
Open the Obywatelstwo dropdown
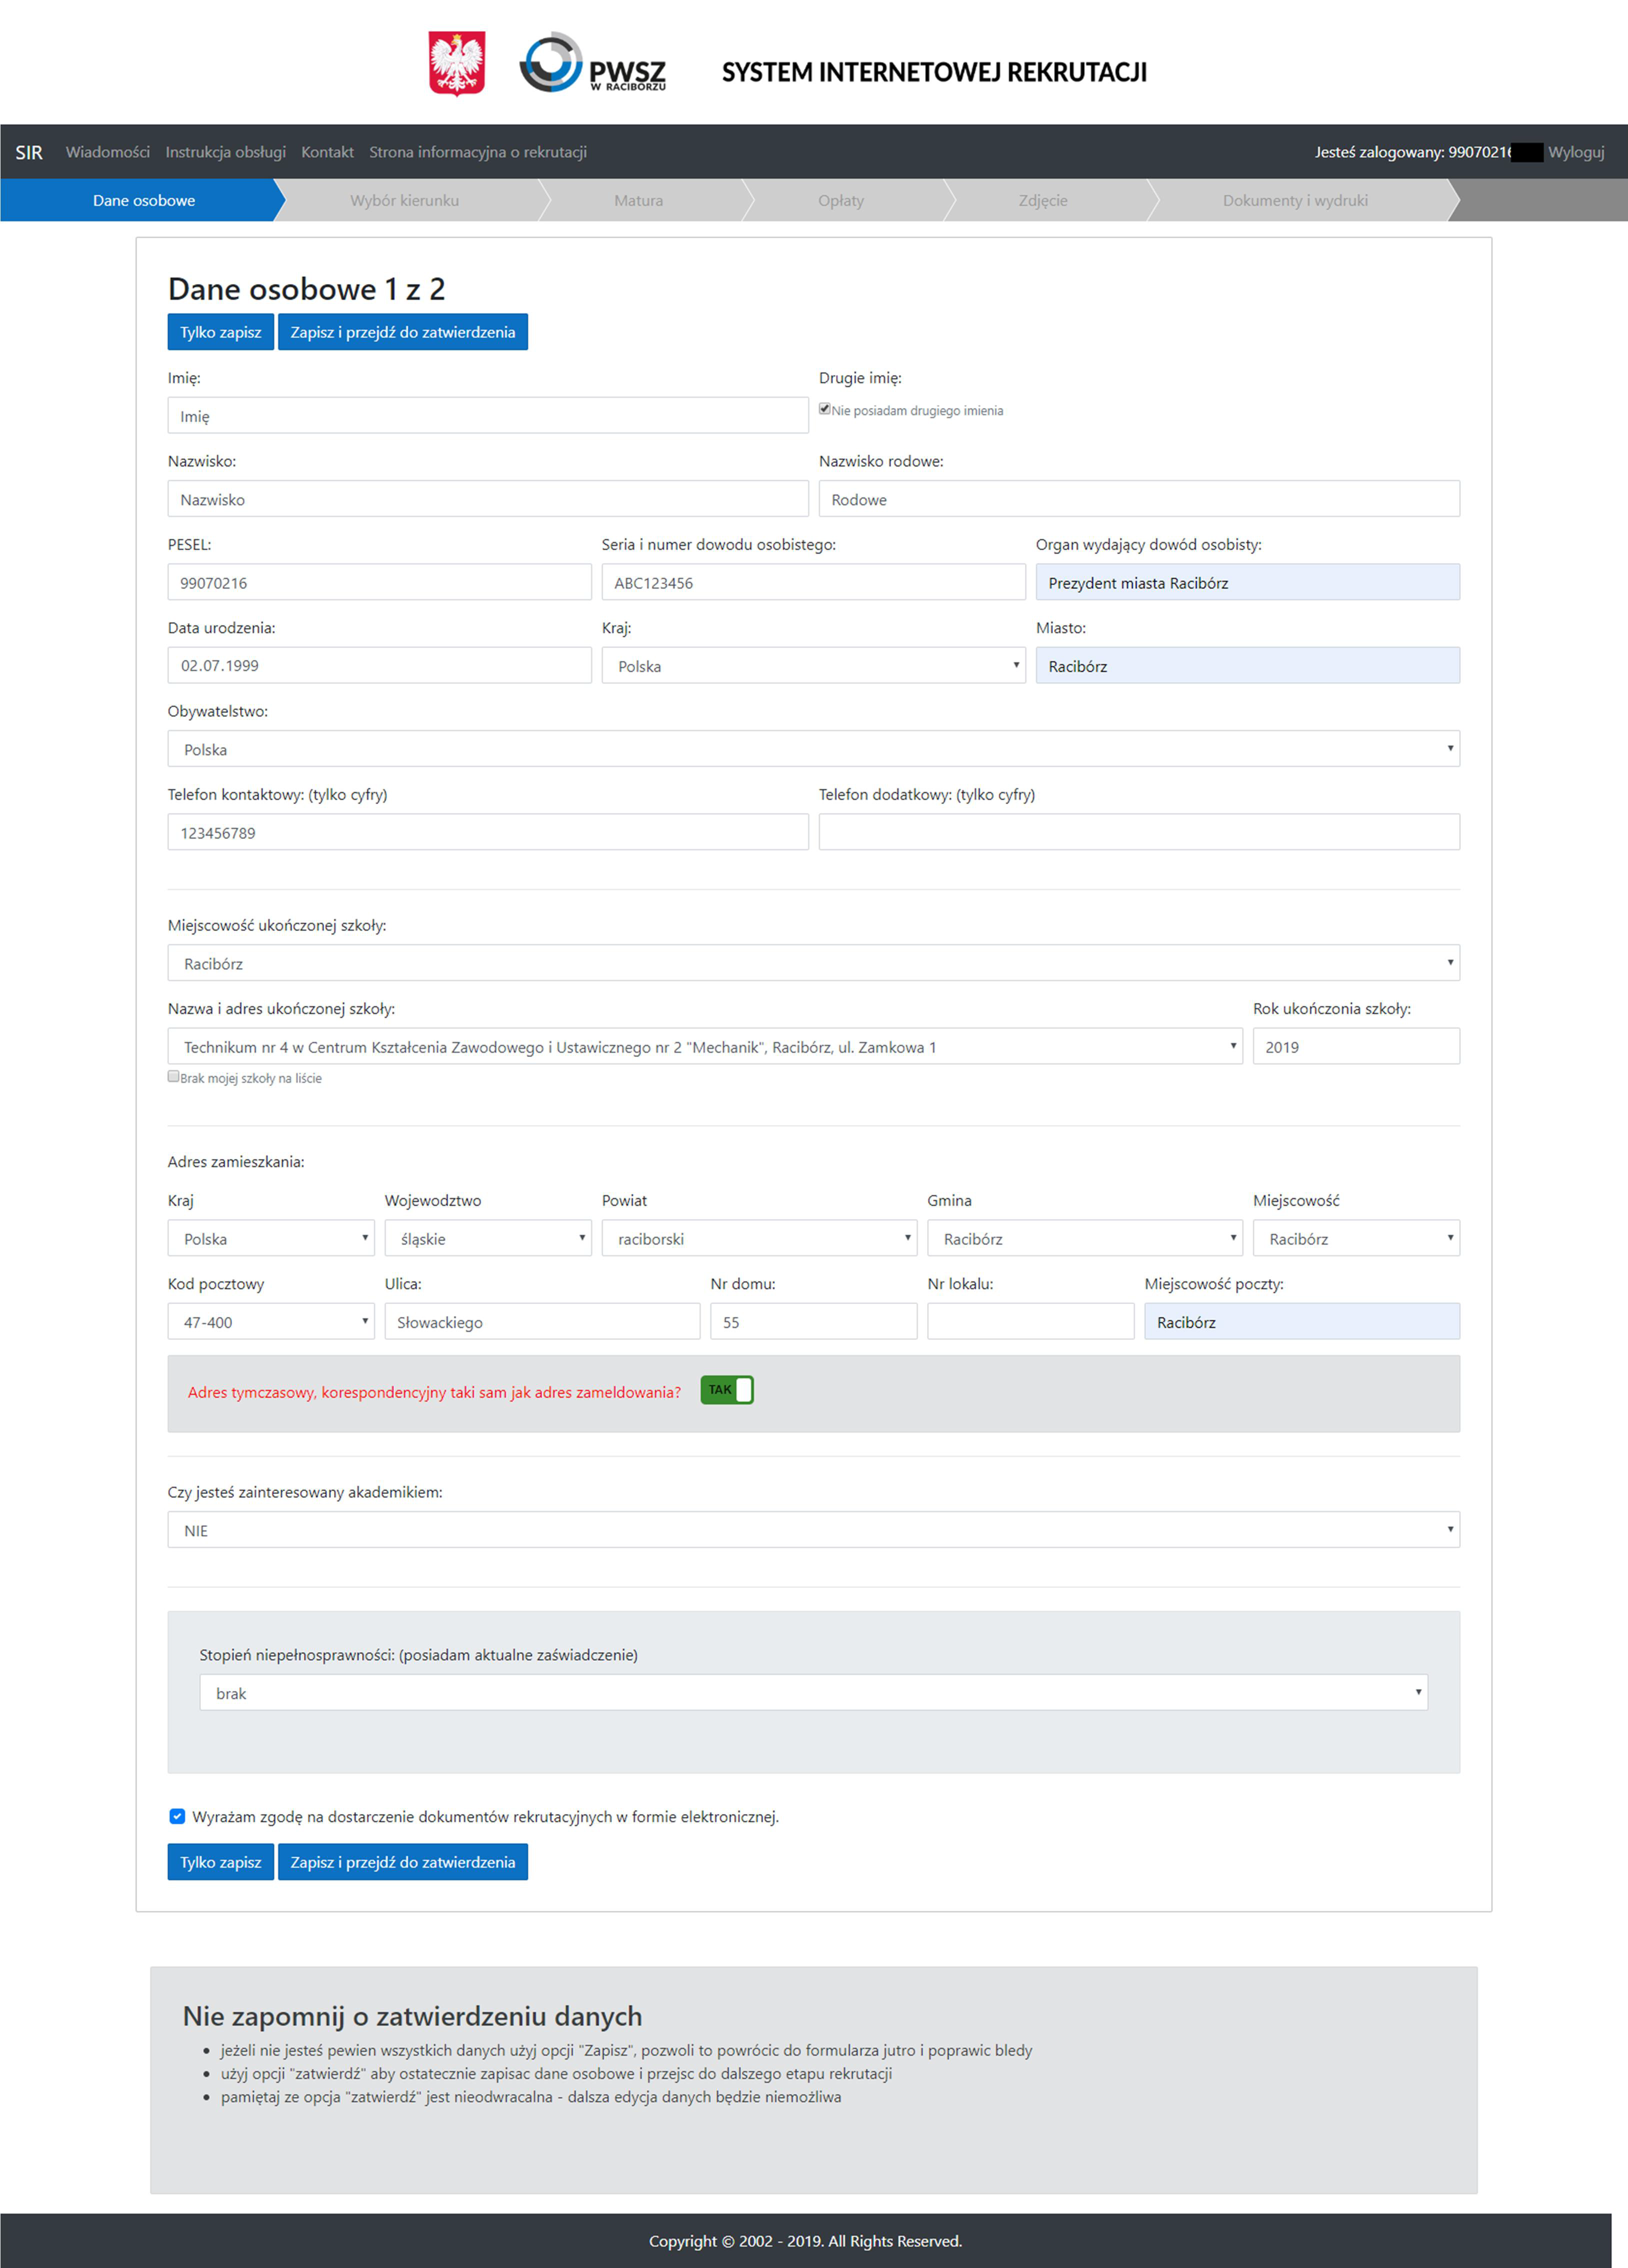(813, 748)
